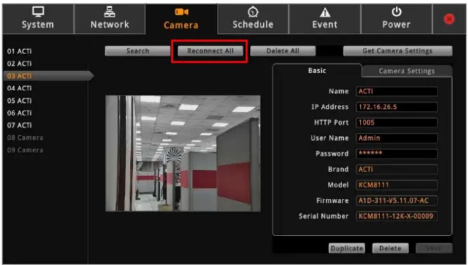Click the Brand field showing ACTi
The width and height of the screenshot is (468, 265).
coord(397,169)
